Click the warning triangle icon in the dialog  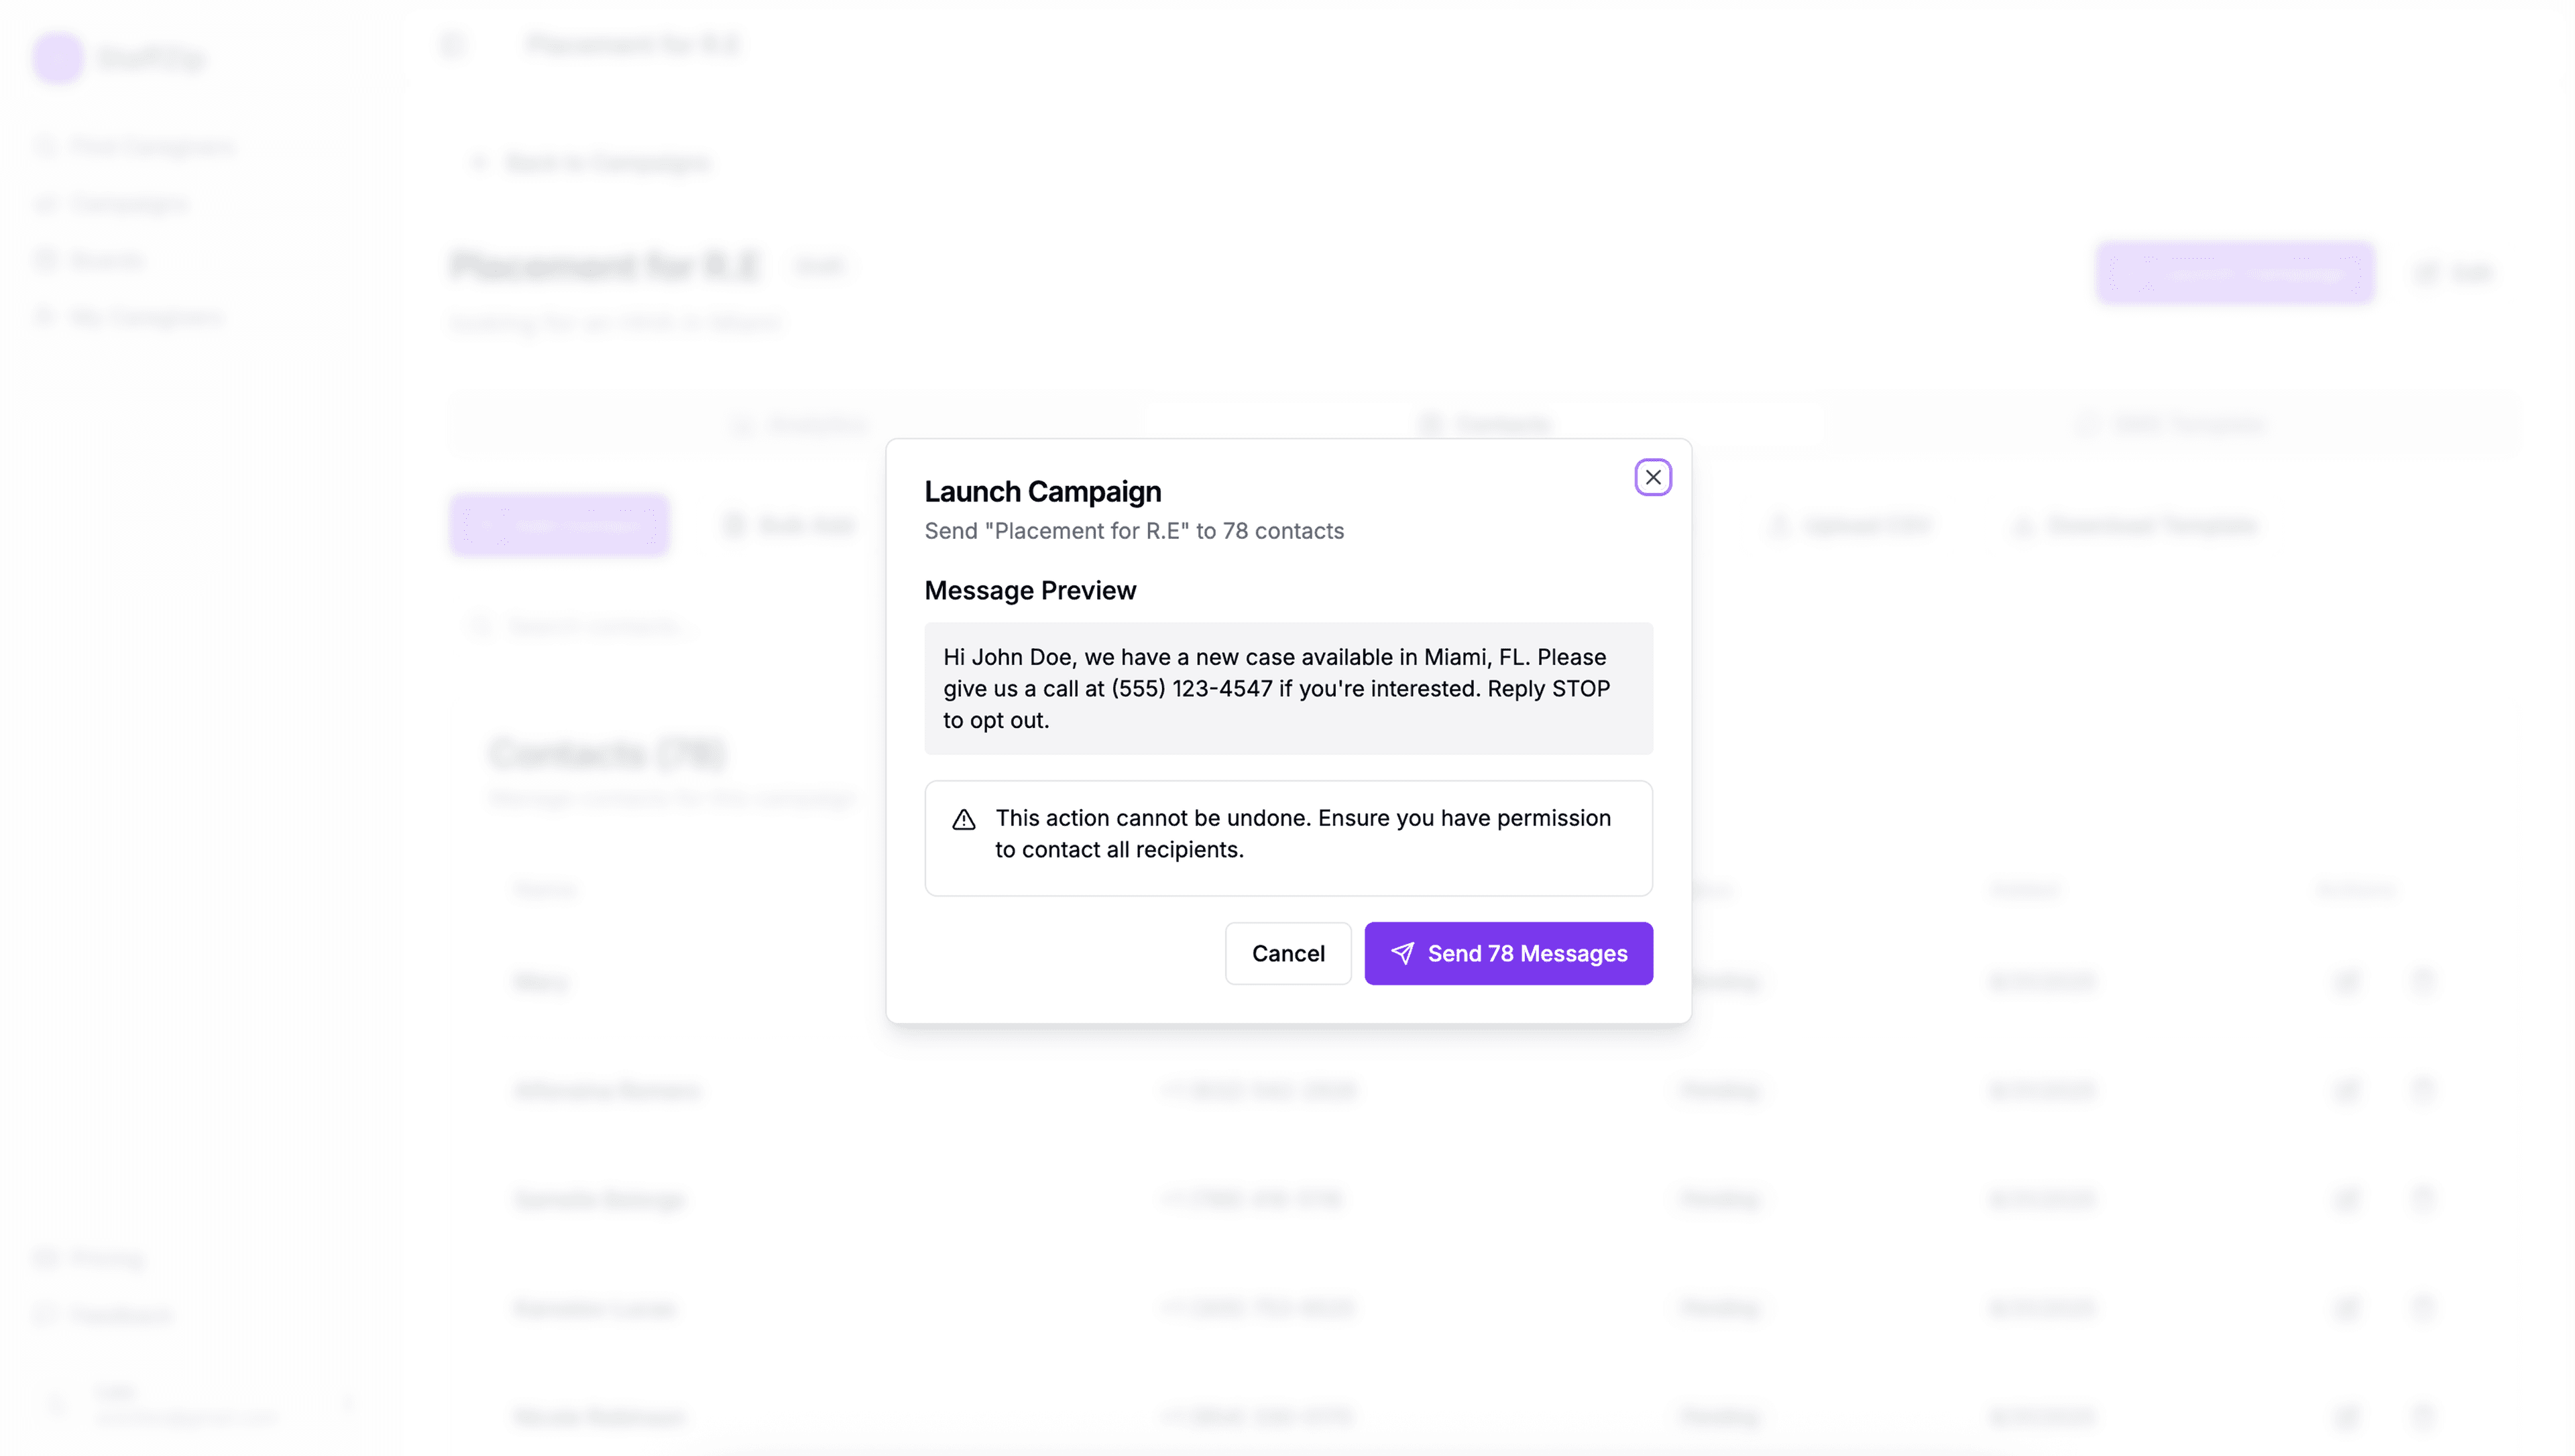962,819
